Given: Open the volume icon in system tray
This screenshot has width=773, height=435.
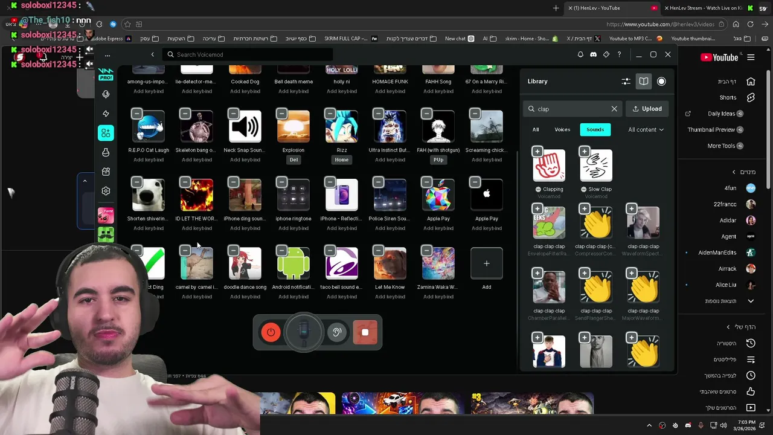Looking at the screenshot, I should point(723,425).
